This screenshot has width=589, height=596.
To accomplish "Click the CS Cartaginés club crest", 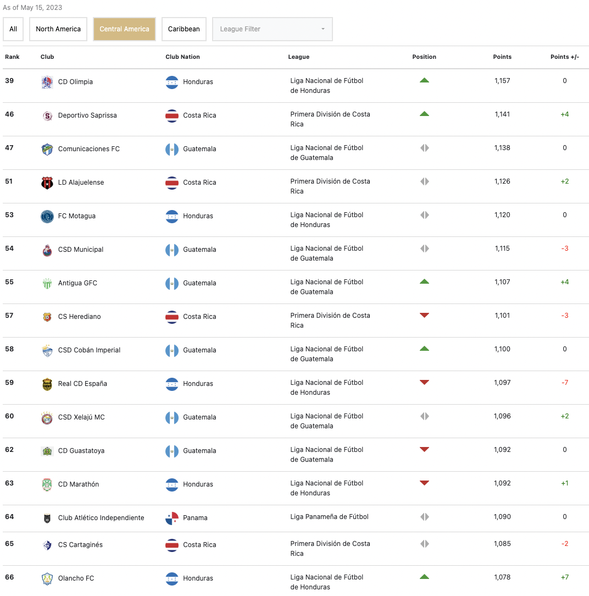I will [47, 545].
